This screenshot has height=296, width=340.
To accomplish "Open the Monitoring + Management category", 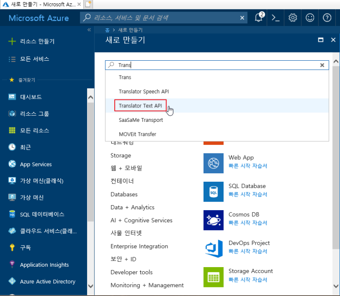I will 147,285.
